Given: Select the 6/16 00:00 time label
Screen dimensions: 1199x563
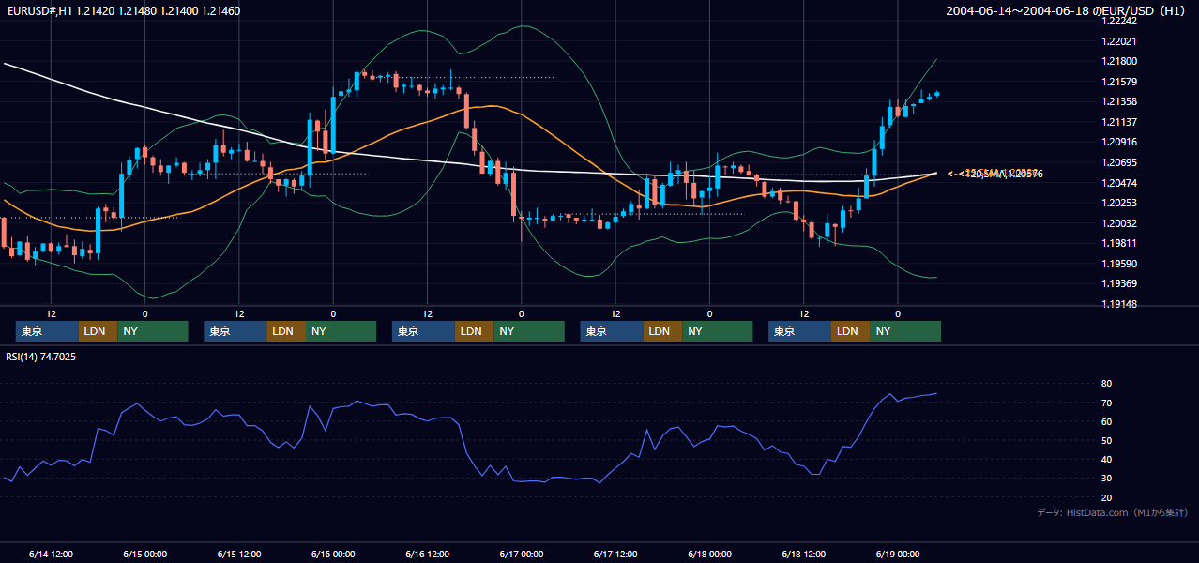Looking at the screenshot, I should point(333,554).
